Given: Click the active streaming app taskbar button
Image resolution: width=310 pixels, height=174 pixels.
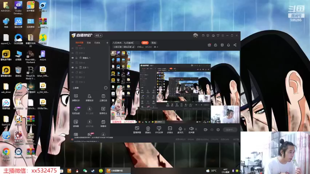Looking at the screenshot, I should pyautogui.click(x=118, y=171).
